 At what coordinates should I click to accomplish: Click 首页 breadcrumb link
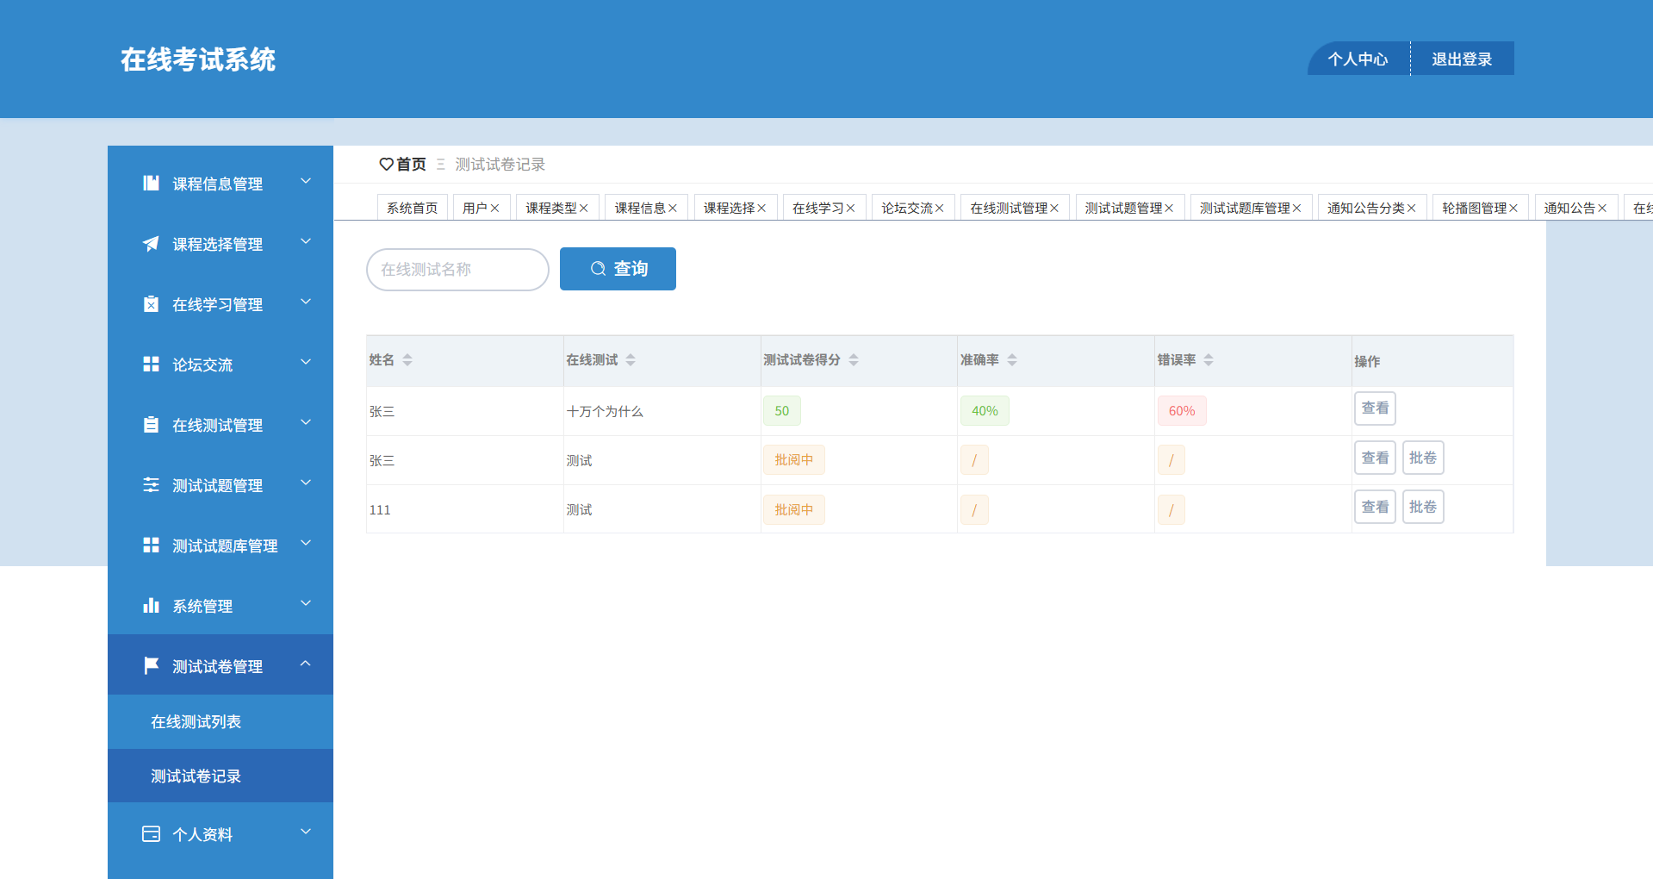pos(412,164)
